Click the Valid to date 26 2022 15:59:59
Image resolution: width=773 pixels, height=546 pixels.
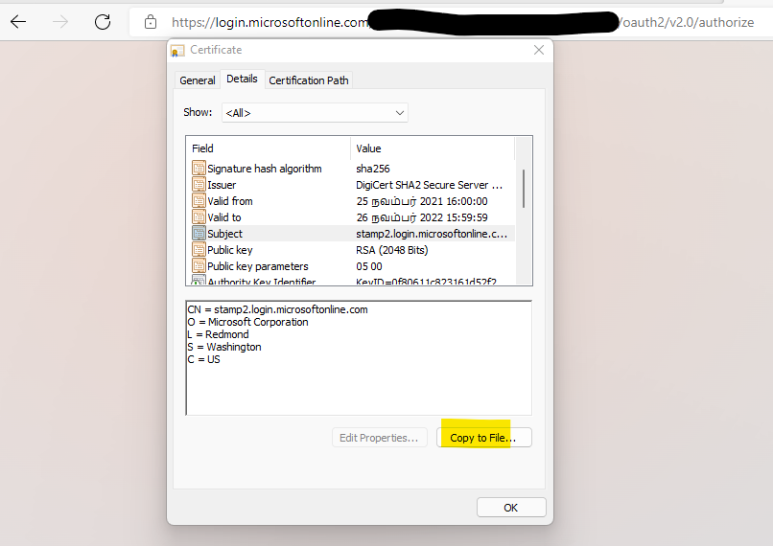pos(422,217)
